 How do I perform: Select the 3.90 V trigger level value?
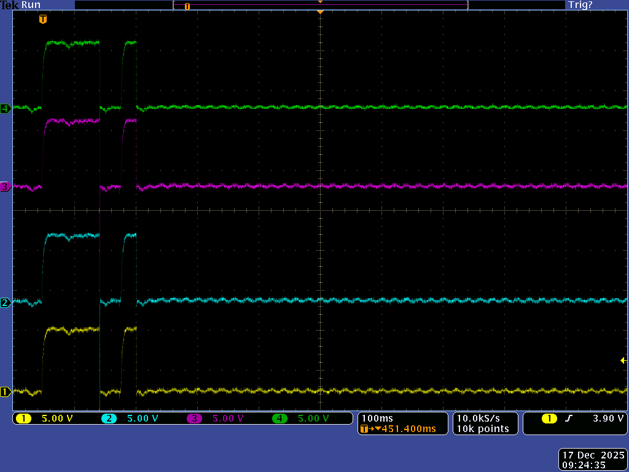point(608,419)
